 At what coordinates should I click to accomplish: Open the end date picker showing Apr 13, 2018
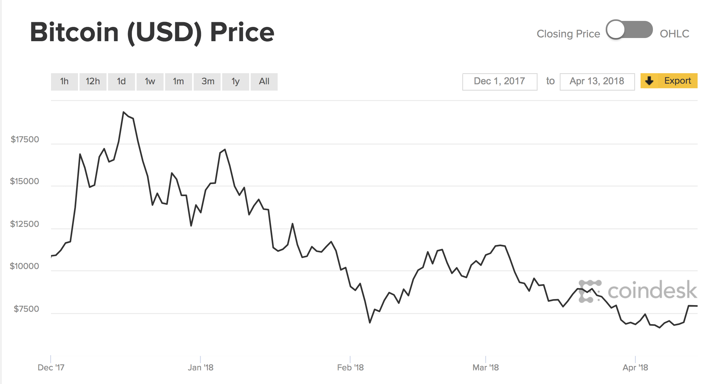597,81
